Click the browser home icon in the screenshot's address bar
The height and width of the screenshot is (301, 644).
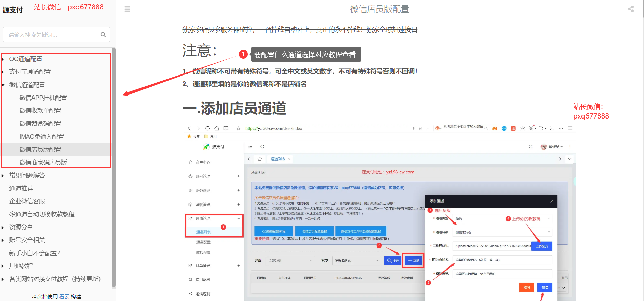click(x=217, y=128)
